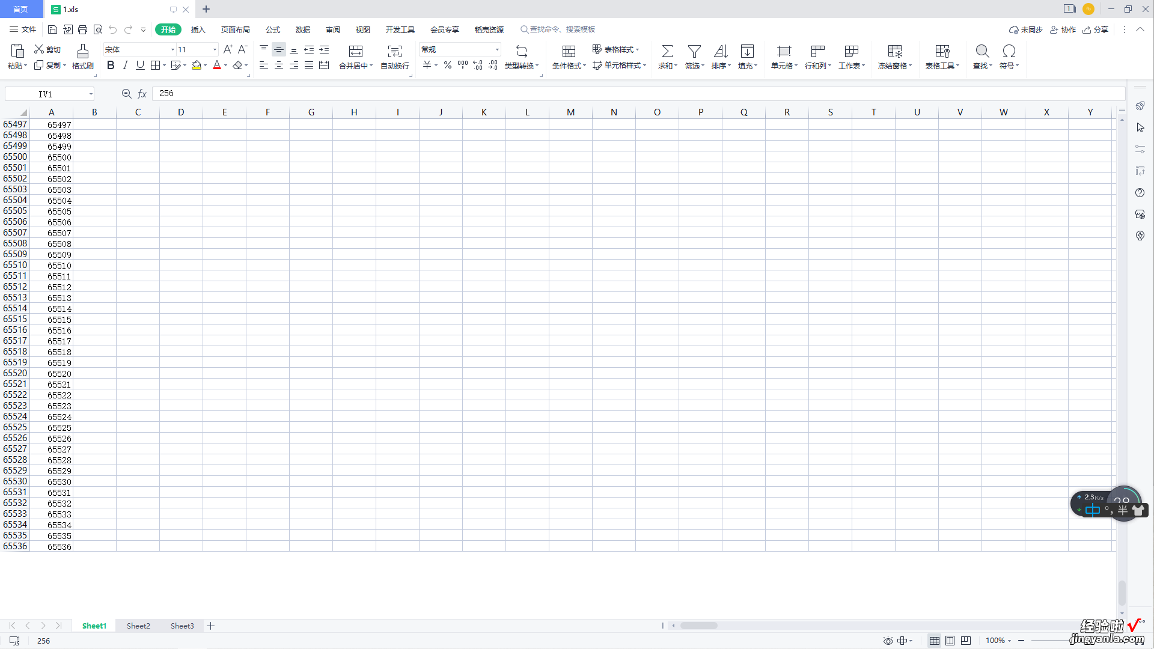
Task: Open the borders dropdown arrow
Action: [164, 66]
